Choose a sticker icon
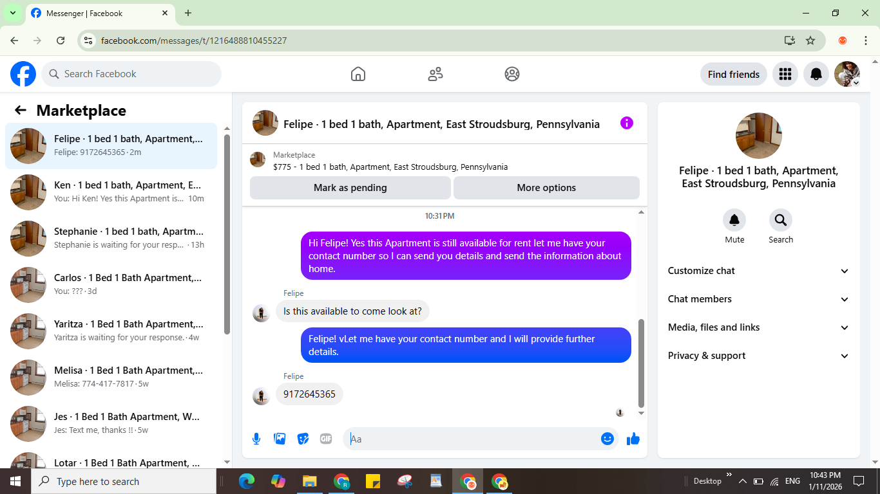Viewport: 880px width, 494px height. pos(303,439)
